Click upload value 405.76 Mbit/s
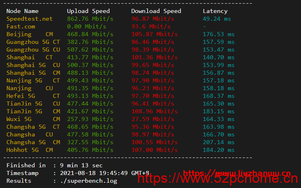301x188 pixels. 90,150
